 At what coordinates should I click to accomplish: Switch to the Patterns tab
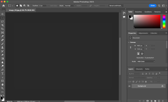click(157, 12)
